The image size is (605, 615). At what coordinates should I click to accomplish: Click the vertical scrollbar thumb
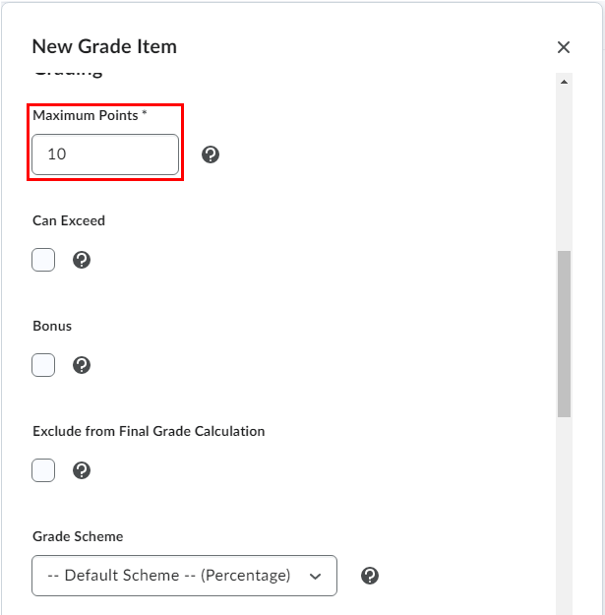(564, 333)
